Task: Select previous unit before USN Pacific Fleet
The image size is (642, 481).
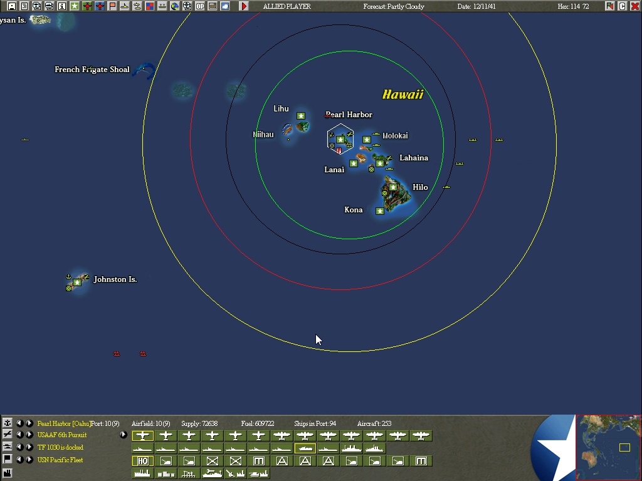Action: tap(19, 460)
